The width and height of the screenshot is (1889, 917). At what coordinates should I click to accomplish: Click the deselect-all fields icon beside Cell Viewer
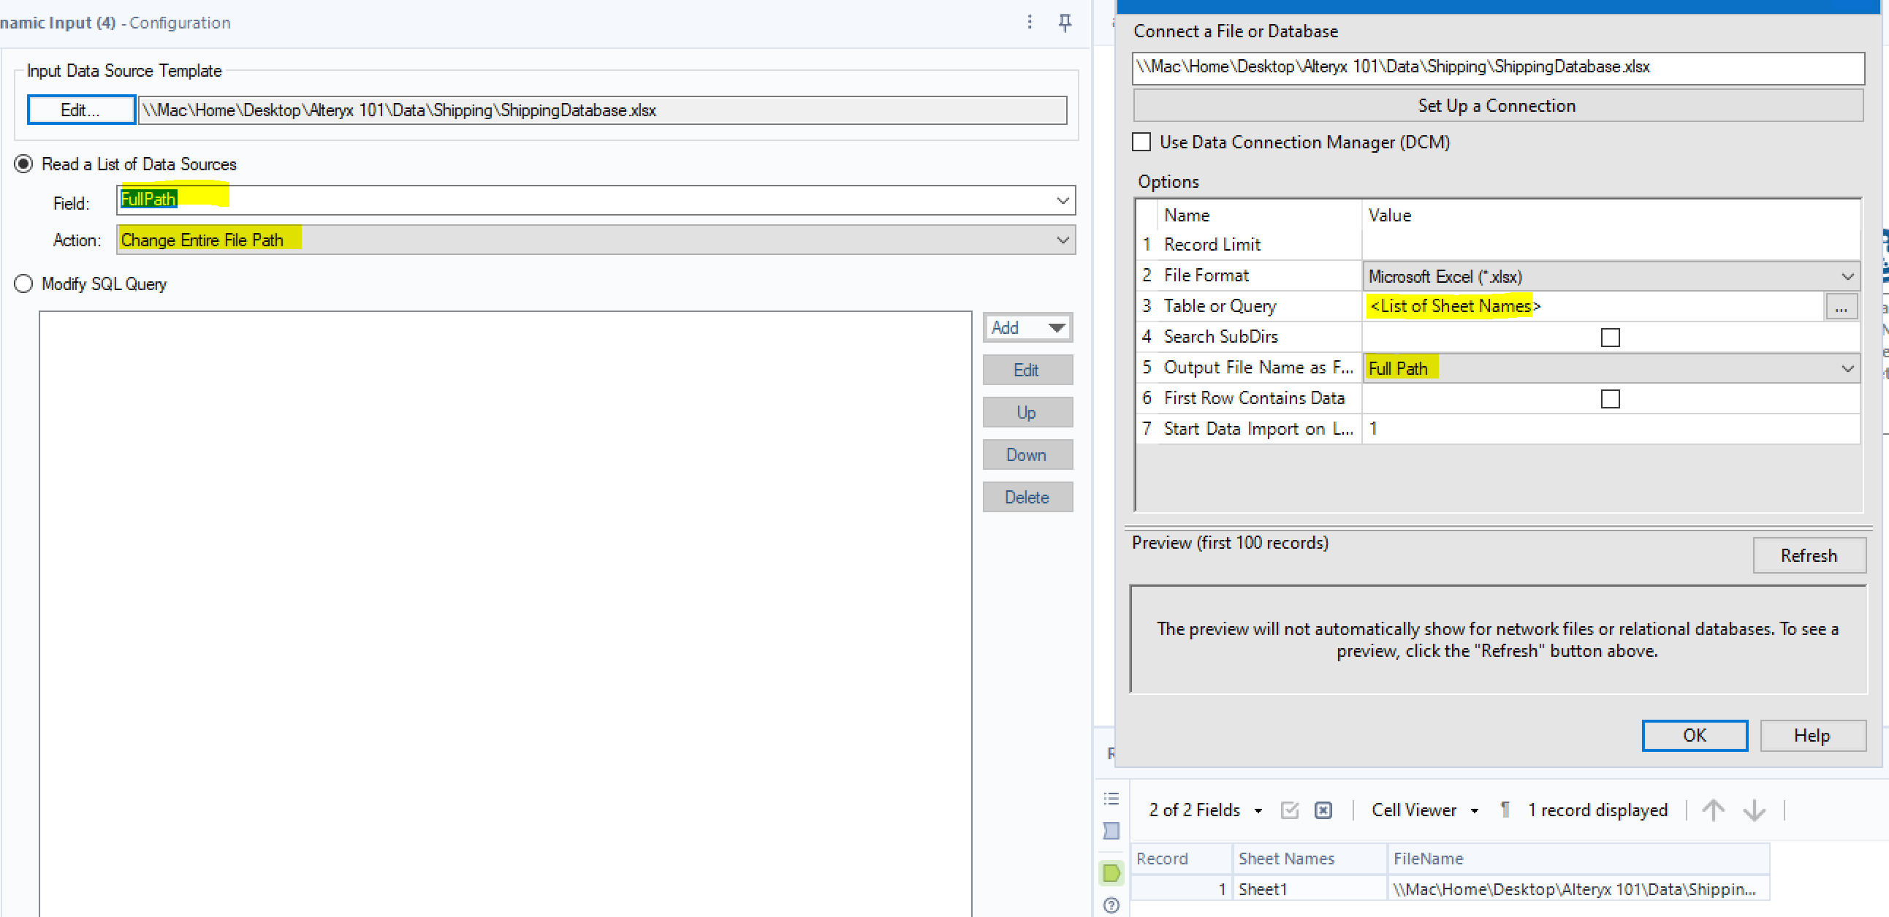point(1323,810)
